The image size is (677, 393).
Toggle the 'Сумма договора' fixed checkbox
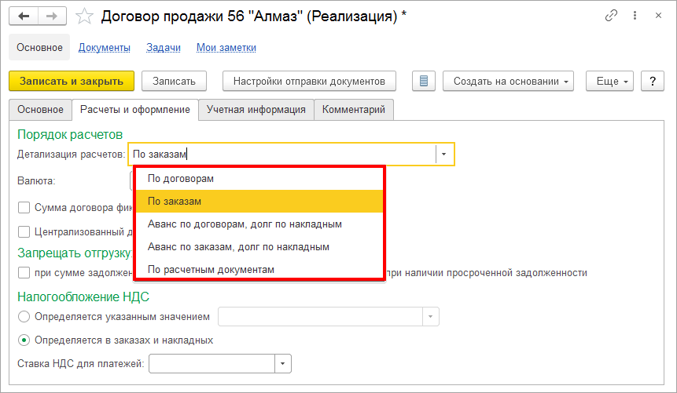click(24, 208)
